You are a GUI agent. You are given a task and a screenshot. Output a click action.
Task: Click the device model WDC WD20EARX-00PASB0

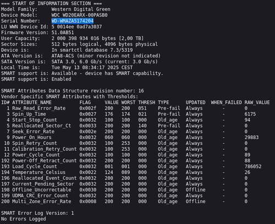click(79, 15)
